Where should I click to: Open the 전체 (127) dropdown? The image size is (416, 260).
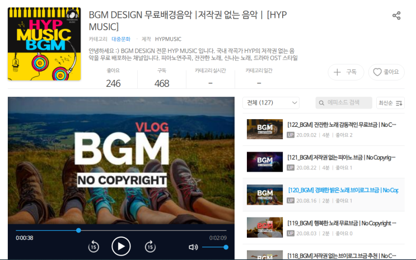point(271,103)
